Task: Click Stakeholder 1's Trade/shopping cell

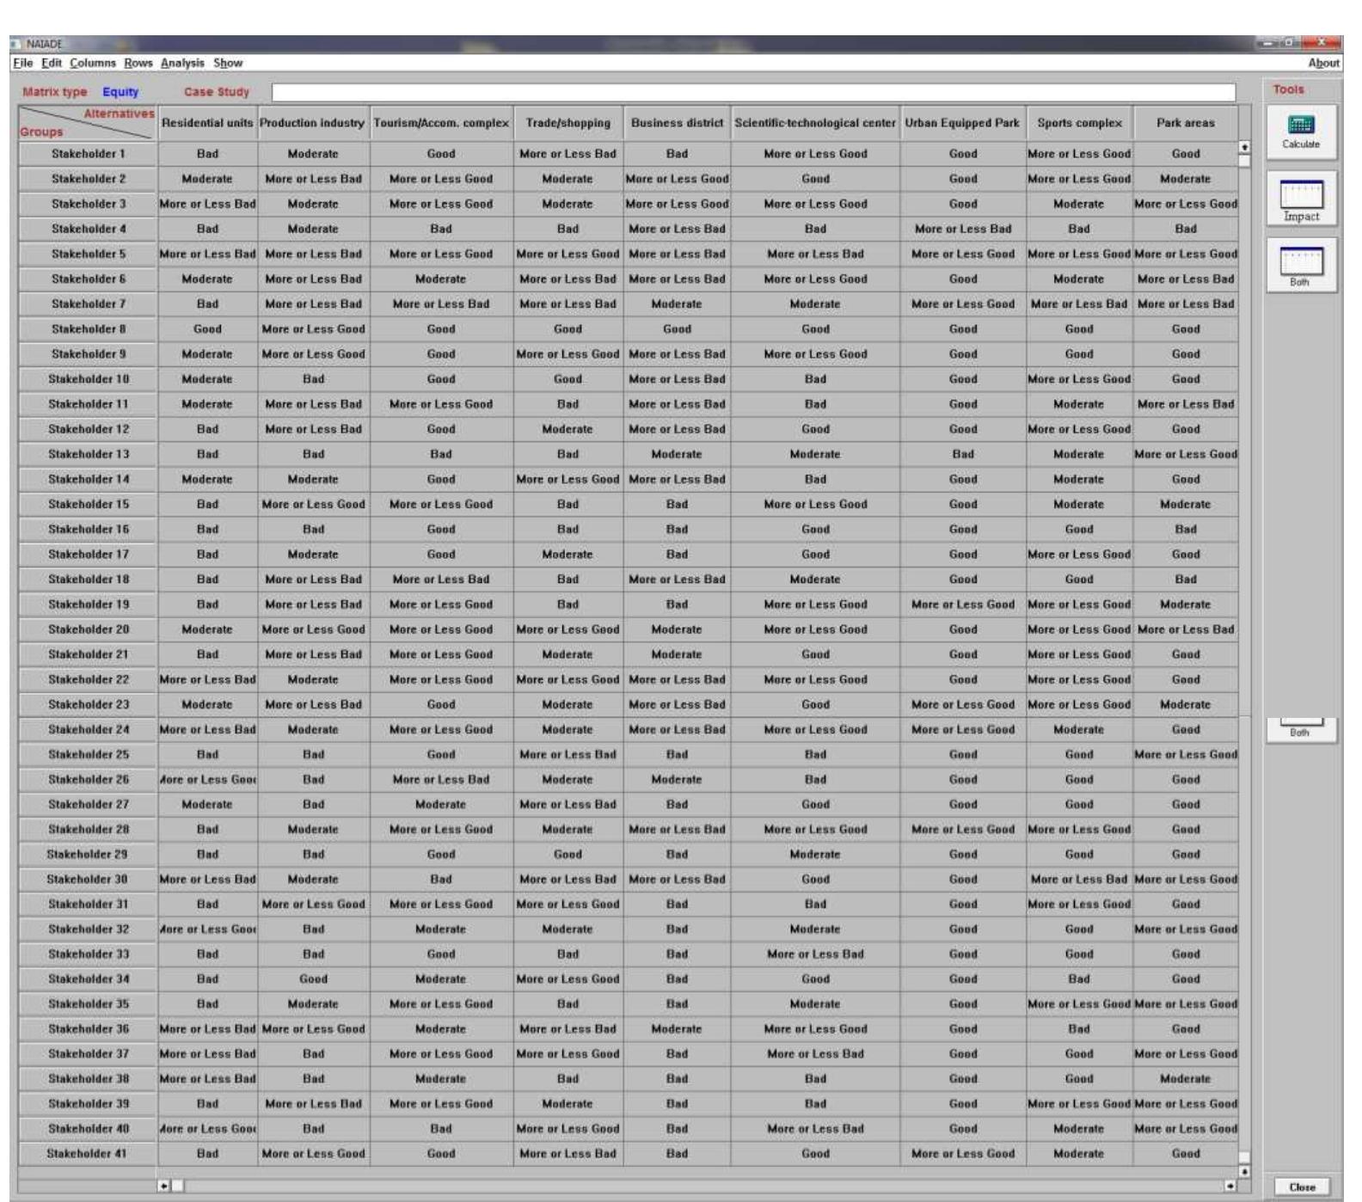Action: point(567,154)
